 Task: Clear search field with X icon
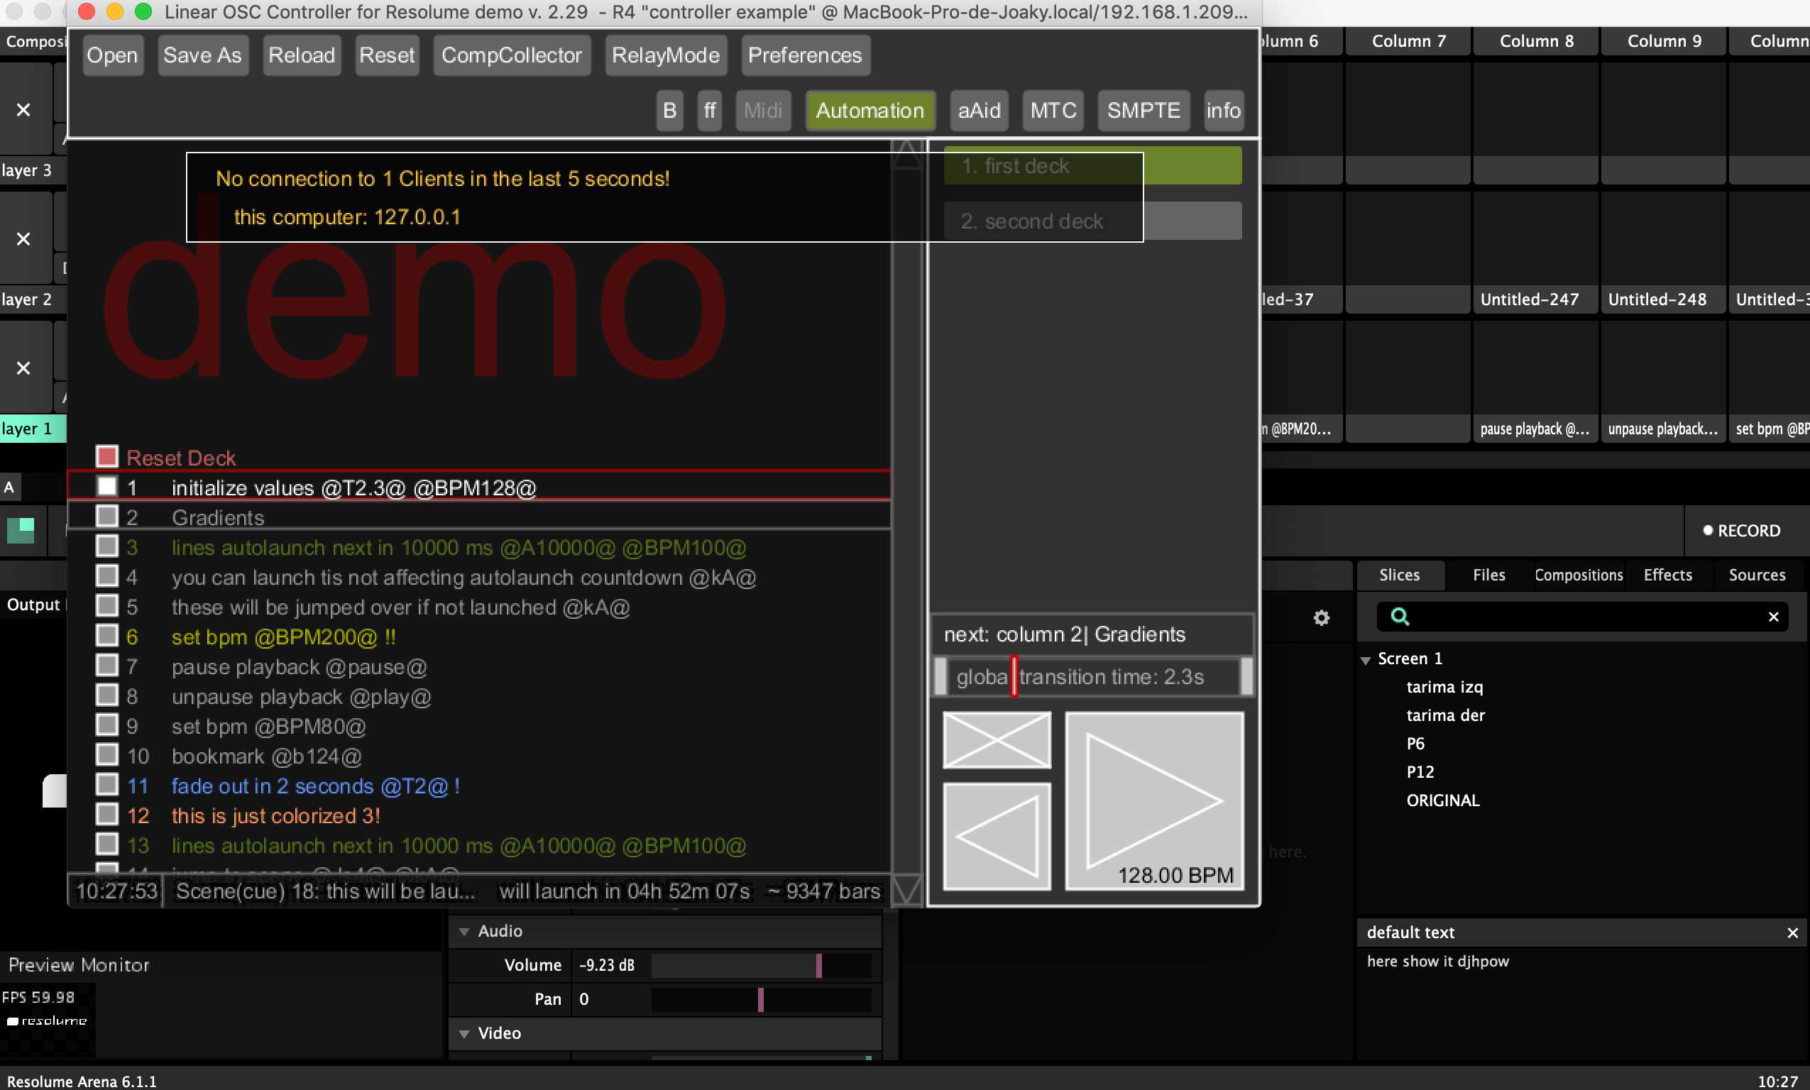point(1772,616)
